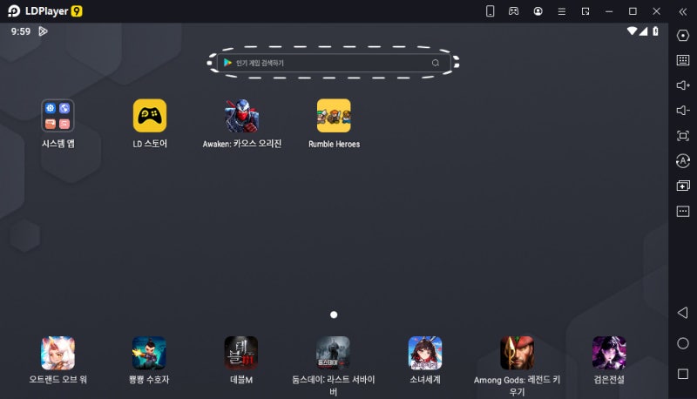Maximize the LDPlayer window
The height and width of the screenshot is (399, 697).
(633, 11)
